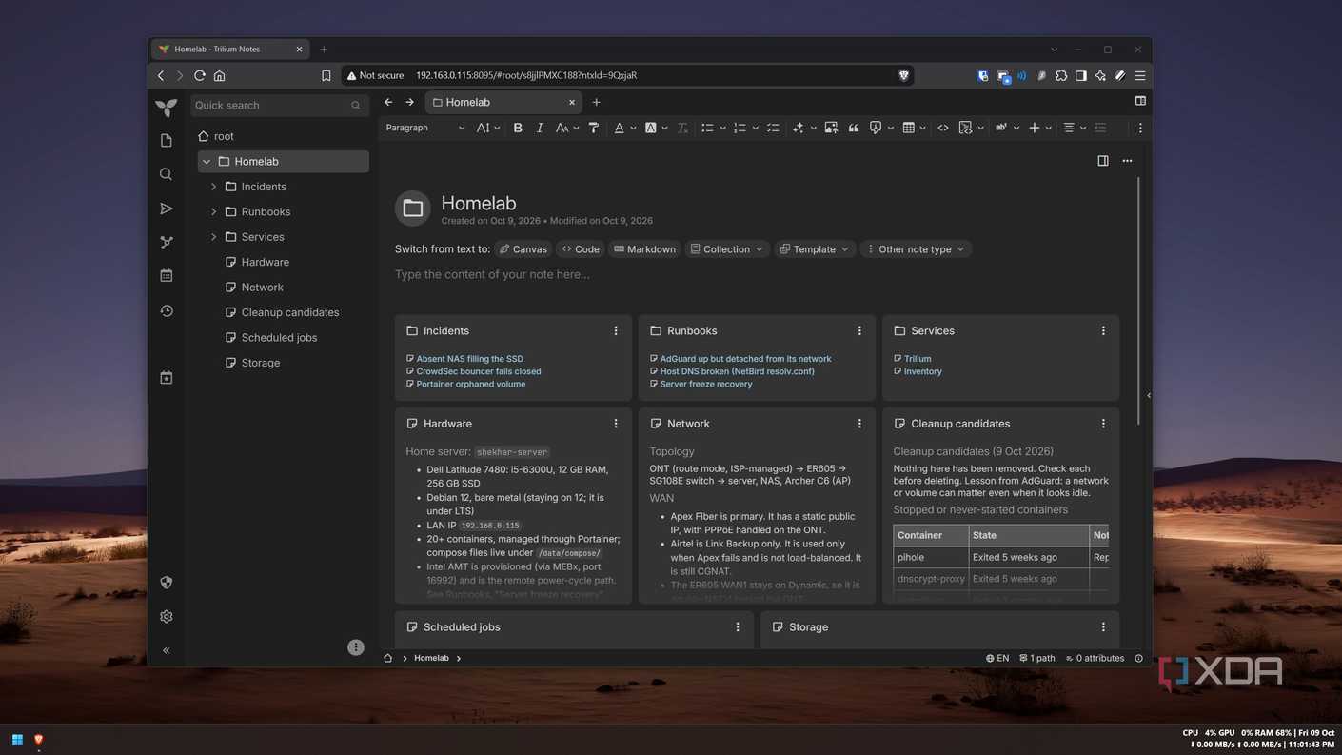Image resolution: width=1342 pixels, height=755 pixels.
Task: Insert a block quote
Action: (853, 128)
